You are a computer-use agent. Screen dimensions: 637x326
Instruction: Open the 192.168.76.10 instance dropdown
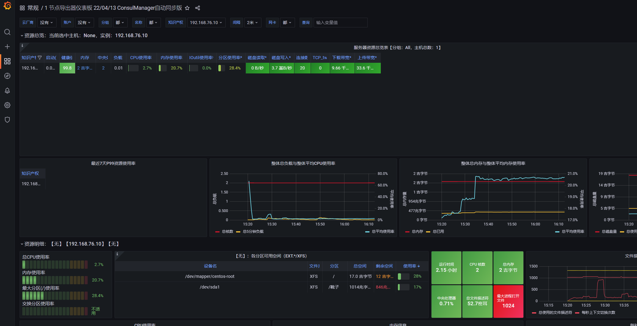(206, 23)
